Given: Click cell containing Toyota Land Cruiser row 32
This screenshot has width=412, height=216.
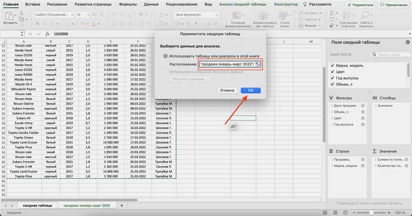Looking at the screenshot, I should pyautogui.click(x=24, y=143).
